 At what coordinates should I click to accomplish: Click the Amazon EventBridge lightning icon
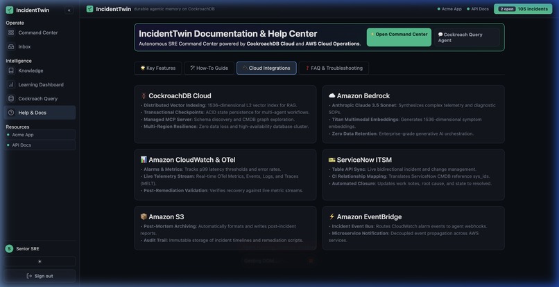point(332,216)
